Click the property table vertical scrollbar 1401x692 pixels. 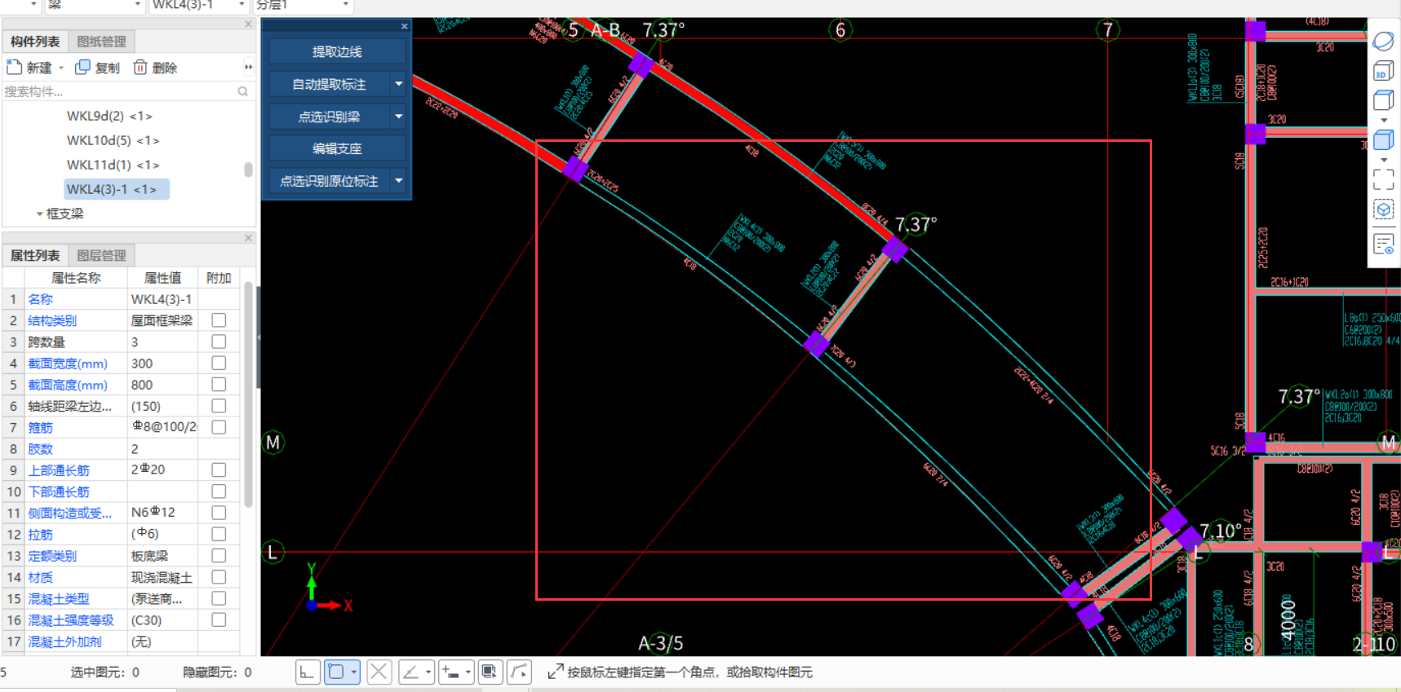coord(248,395)
